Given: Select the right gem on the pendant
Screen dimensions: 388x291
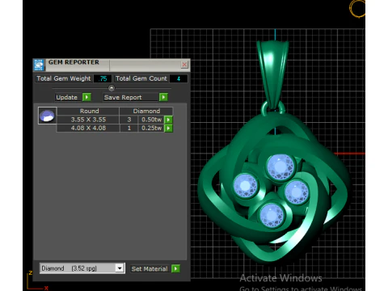Looking at the screenshot, I should pos(297,192).
